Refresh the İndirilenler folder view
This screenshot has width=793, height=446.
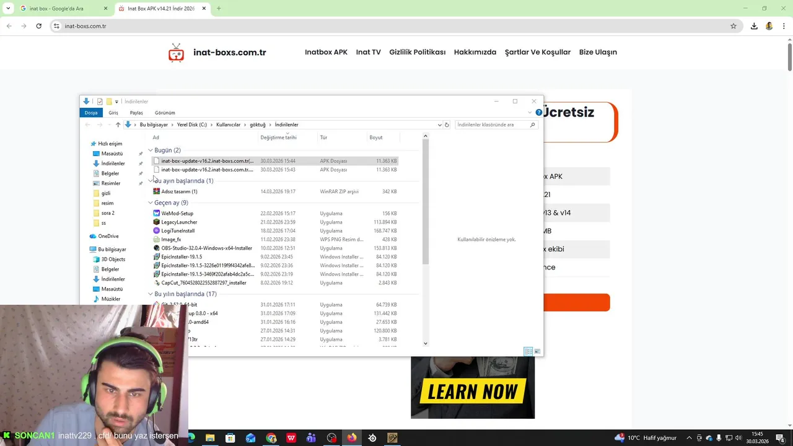pos(447,125)
